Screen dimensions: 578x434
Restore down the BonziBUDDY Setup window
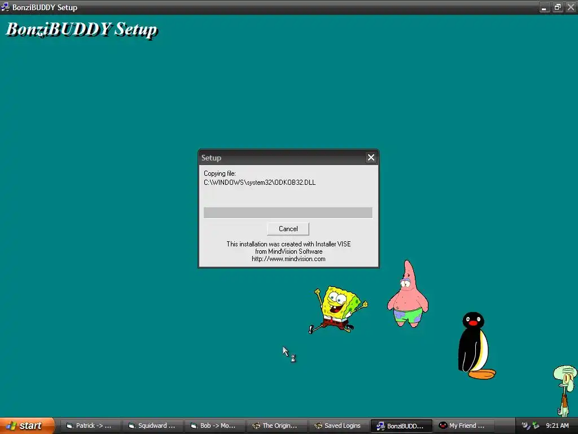(x=557, y=7)
